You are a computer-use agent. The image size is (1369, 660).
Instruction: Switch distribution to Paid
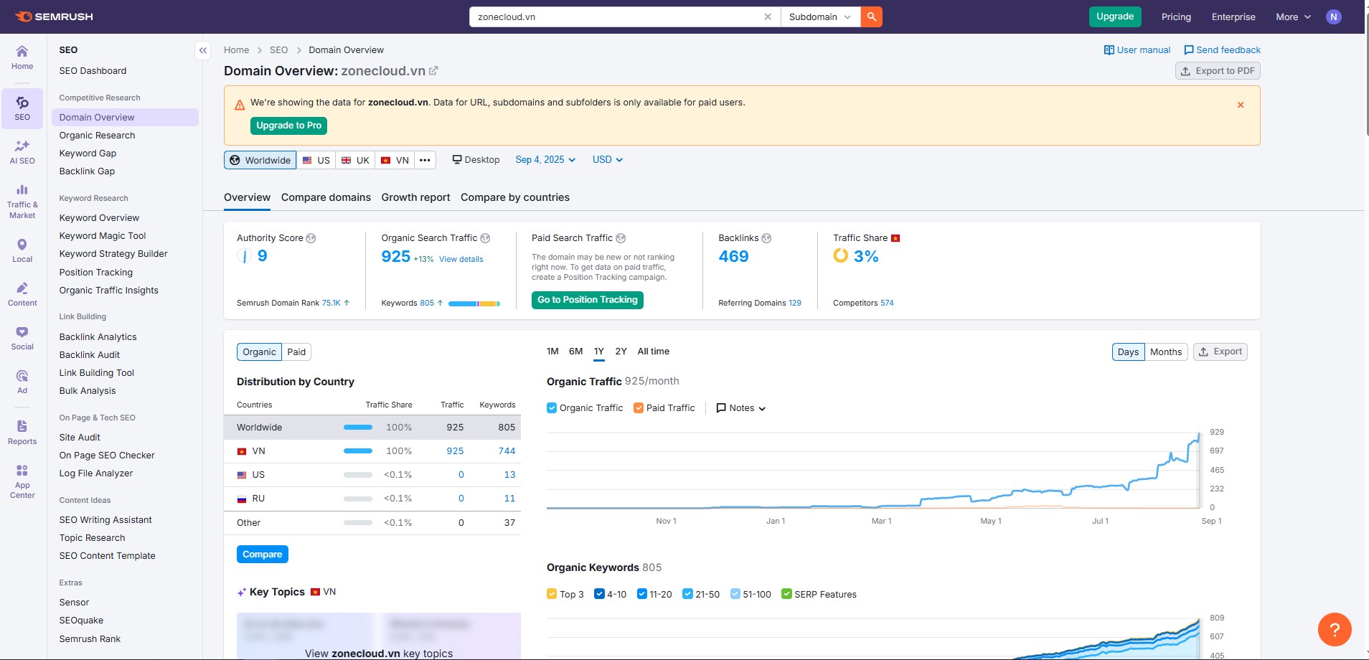pos(296,352)
